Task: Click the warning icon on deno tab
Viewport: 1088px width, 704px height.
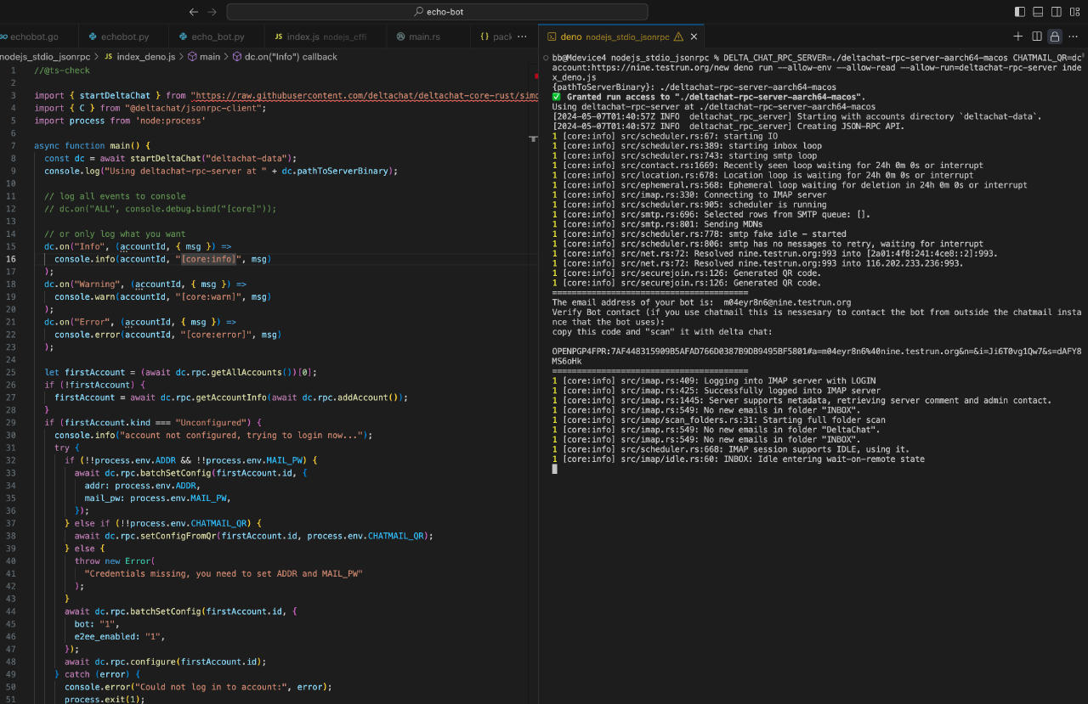Action: tap(678, 37)
